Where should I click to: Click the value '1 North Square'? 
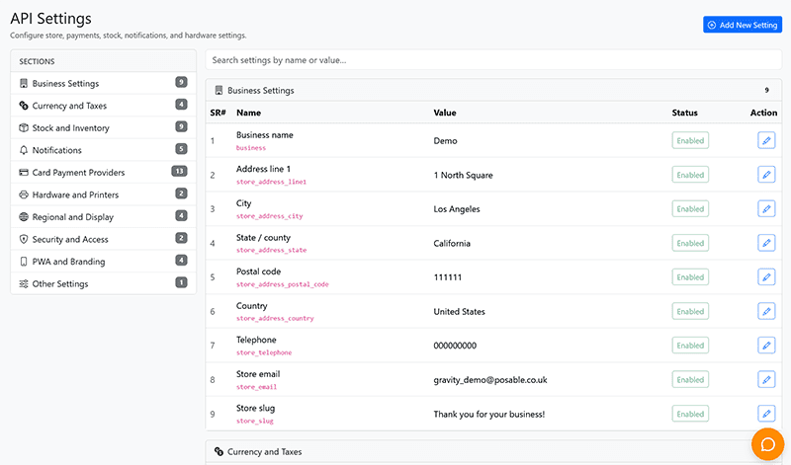[463, 176]
